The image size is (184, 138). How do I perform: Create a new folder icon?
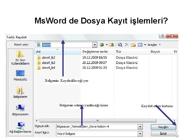click(x=133, y=45)
